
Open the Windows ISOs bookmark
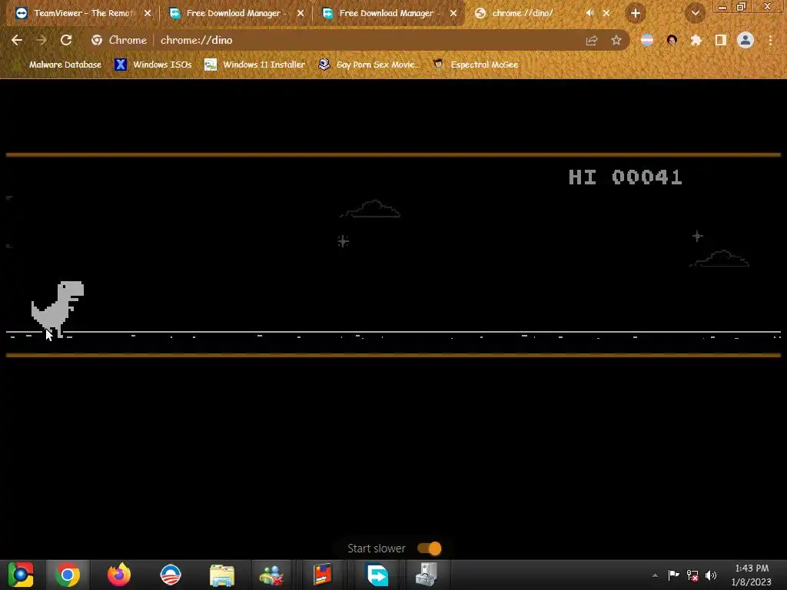tap(153, 65)
